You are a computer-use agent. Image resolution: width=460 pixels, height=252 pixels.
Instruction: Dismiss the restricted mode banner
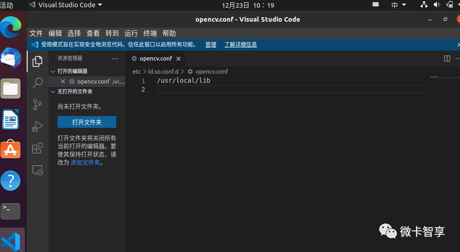(x=458, y=45)
